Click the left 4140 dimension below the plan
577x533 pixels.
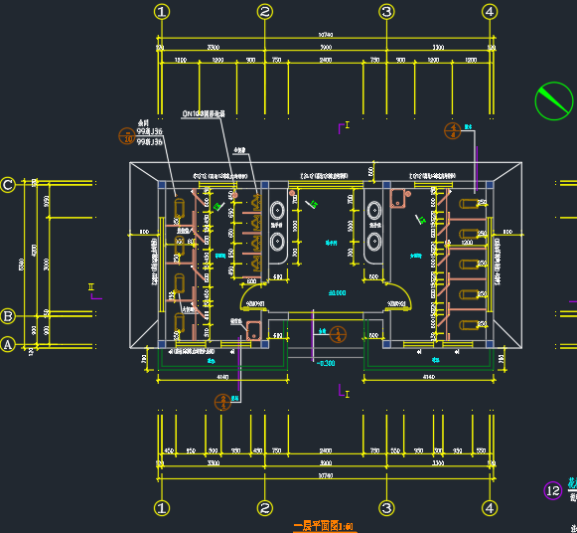222,377
